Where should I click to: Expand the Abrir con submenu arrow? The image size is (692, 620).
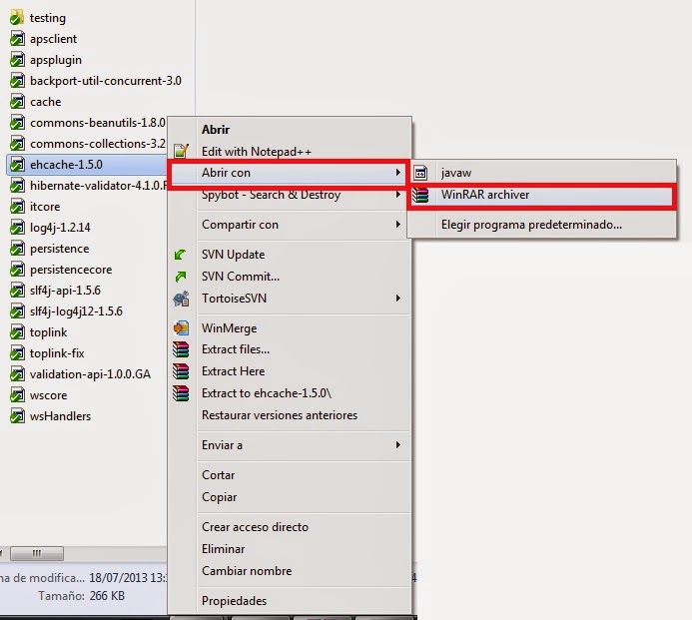[398, 173]
